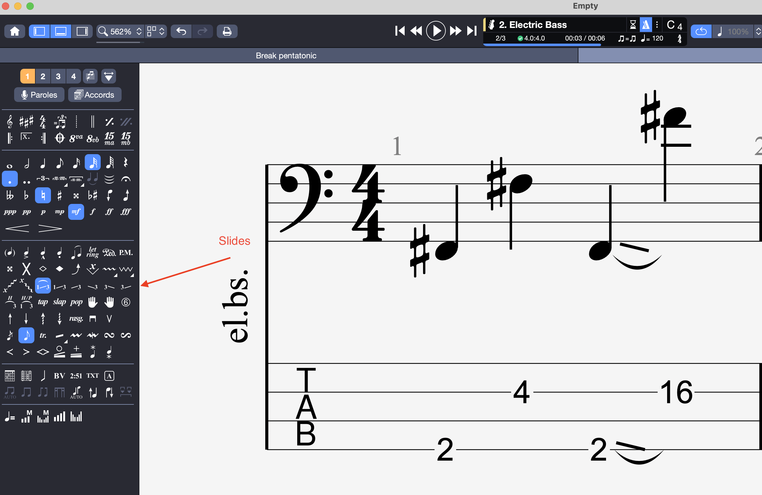Open the page layout view dropdown
762x495 pixels.
click(156, 31)
